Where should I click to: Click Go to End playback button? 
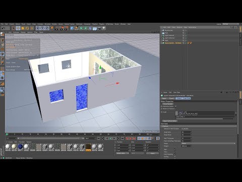pyautogui.click(x=123, y=139)
